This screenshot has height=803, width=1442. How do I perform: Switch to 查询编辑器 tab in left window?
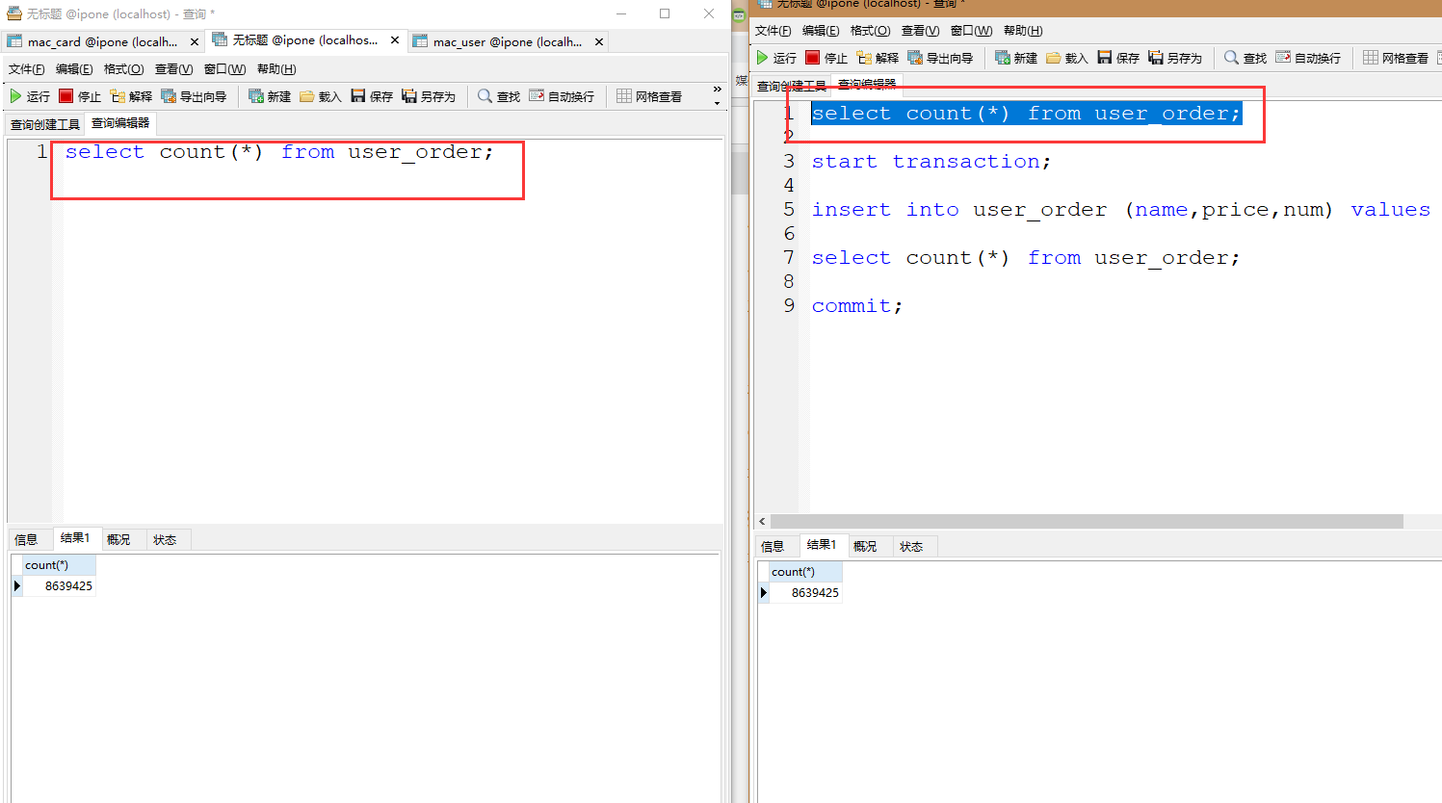click(x=120, y=123)
